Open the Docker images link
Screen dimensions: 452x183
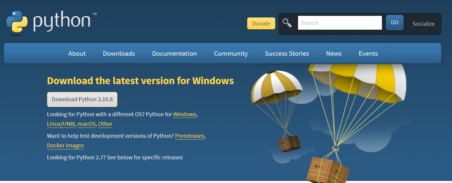65,146
